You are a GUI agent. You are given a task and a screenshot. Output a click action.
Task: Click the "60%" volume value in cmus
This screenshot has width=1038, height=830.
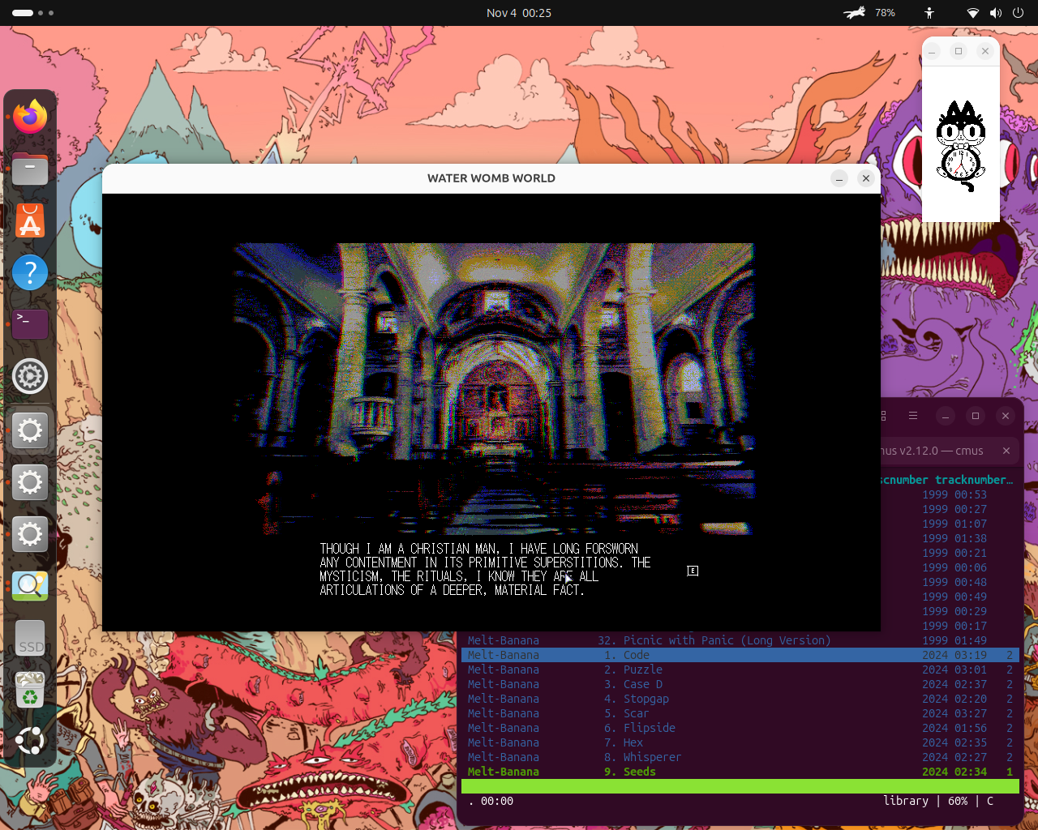958,801
